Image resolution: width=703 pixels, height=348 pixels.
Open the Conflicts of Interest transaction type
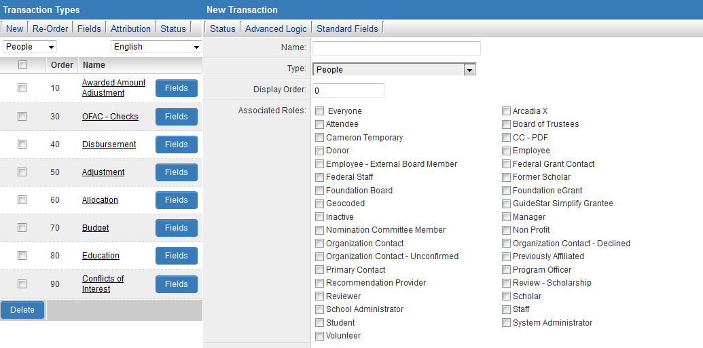[103, 284]
